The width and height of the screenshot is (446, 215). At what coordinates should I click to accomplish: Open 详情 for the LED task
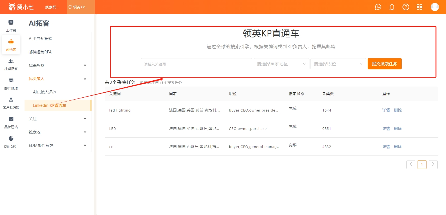pyautogui.click(x=386, y=128)
